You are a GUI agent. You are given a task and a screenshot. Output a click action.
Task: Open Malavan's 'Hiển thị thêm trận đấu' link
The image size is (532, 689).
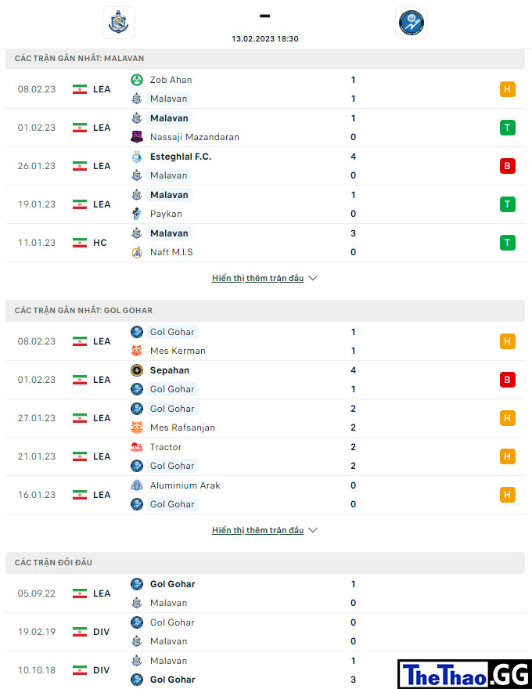tap(257, 278)
